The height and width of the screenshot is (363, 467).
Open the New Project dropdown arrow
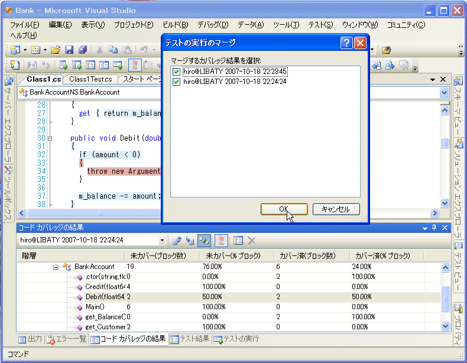click(x=25, y=50)
